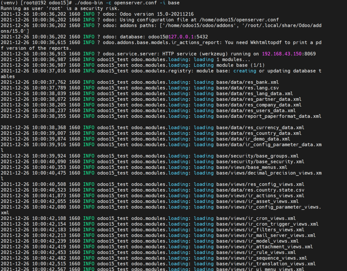Click the file path 'base/views/base_menus.xml'
This screenshot has width=347, height=271.
click(252, 167)
